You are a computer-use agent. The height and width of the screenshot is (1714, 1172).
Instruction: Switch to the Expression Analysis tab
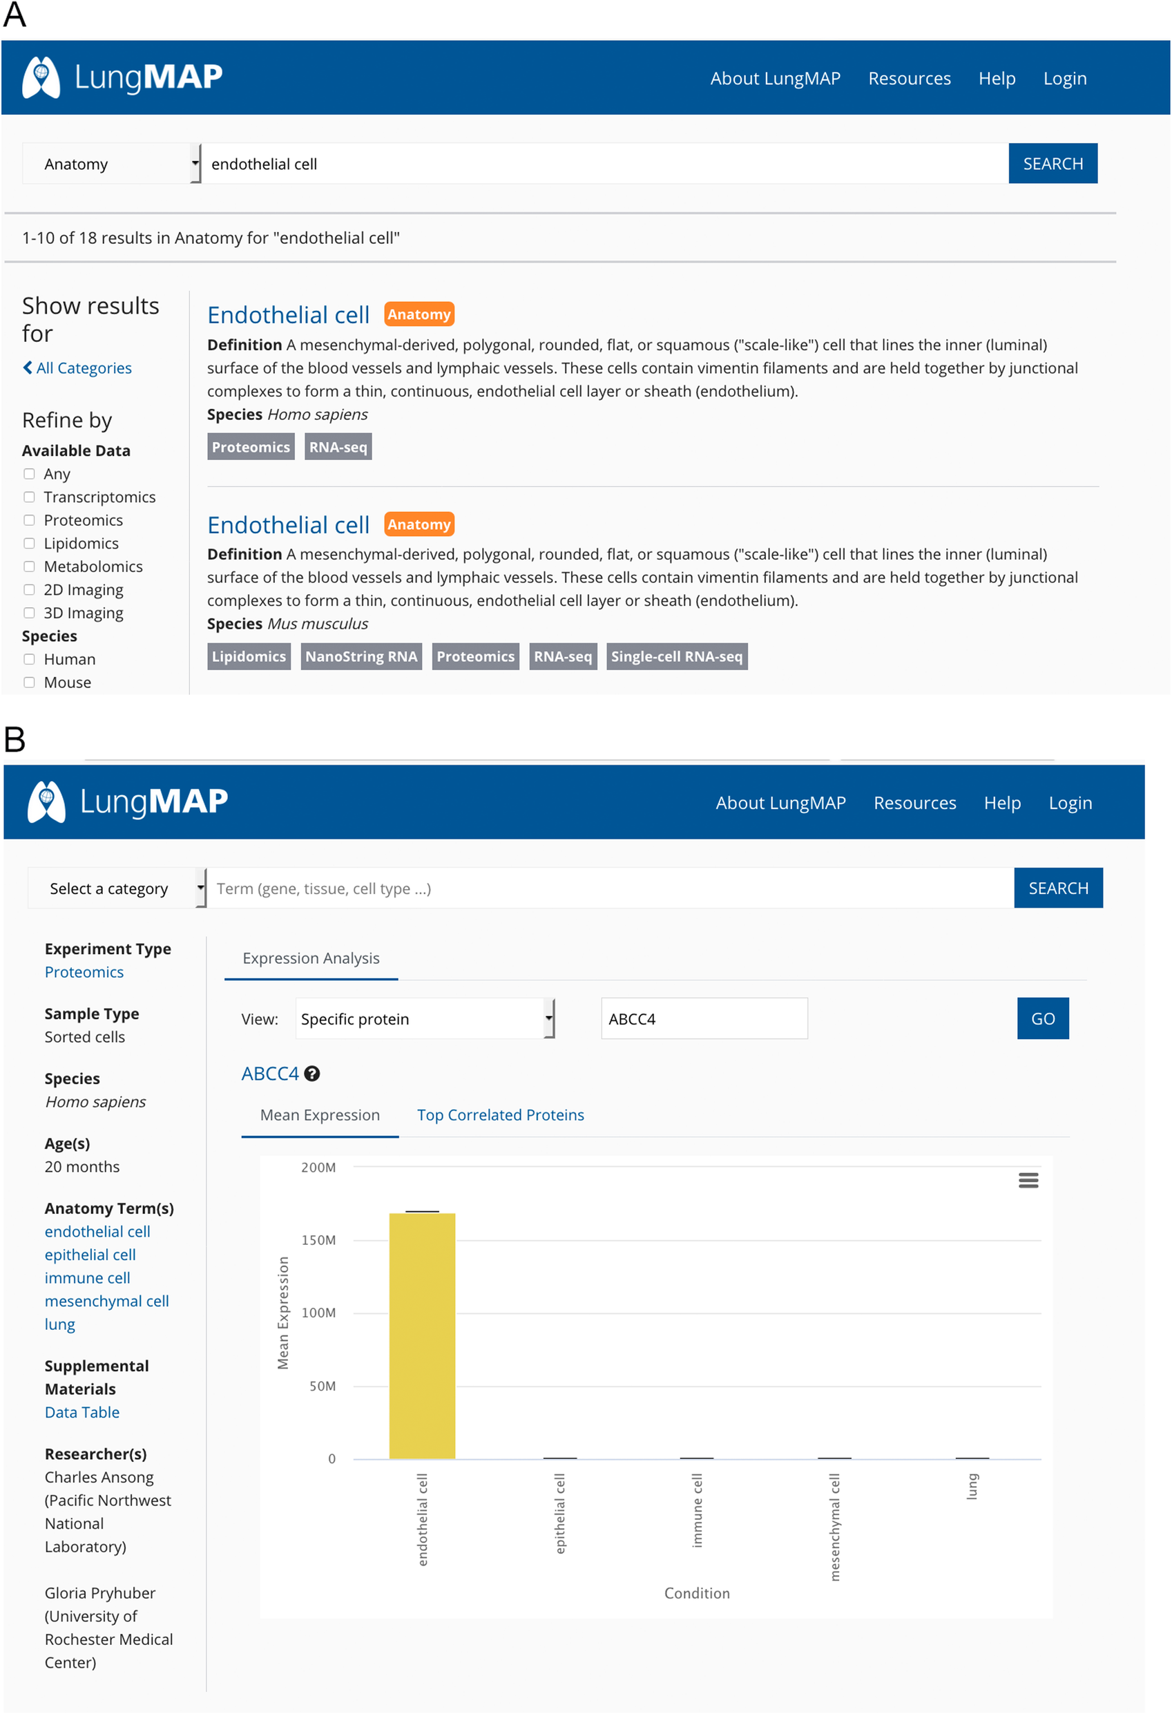coord(311,958)
